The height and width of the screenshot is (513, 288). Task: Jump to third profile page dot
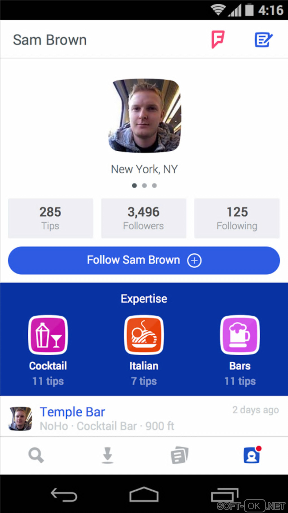pyautogui.click(x=154, y=186)
